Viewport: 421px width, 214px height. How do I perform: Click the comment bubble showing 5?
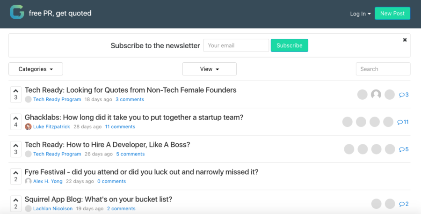point(404,149)
